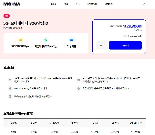Image resolution: width=155 pixels, height=135 pixels.
Task: Open the second top navigation item
Action: tap(66, 4)
